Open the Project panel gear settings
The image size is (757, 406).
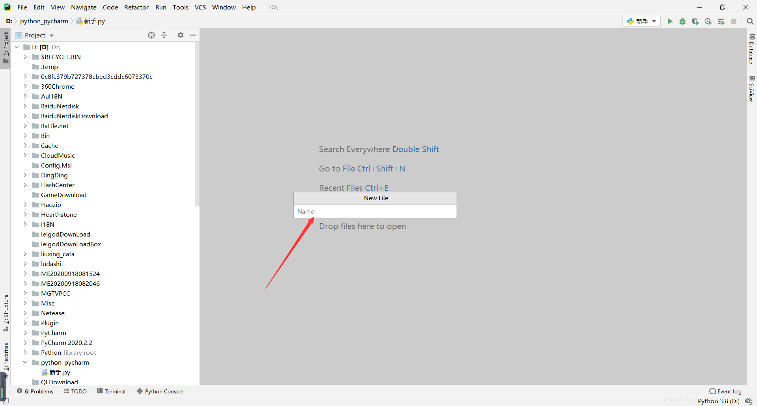click(x=181, y=35)
